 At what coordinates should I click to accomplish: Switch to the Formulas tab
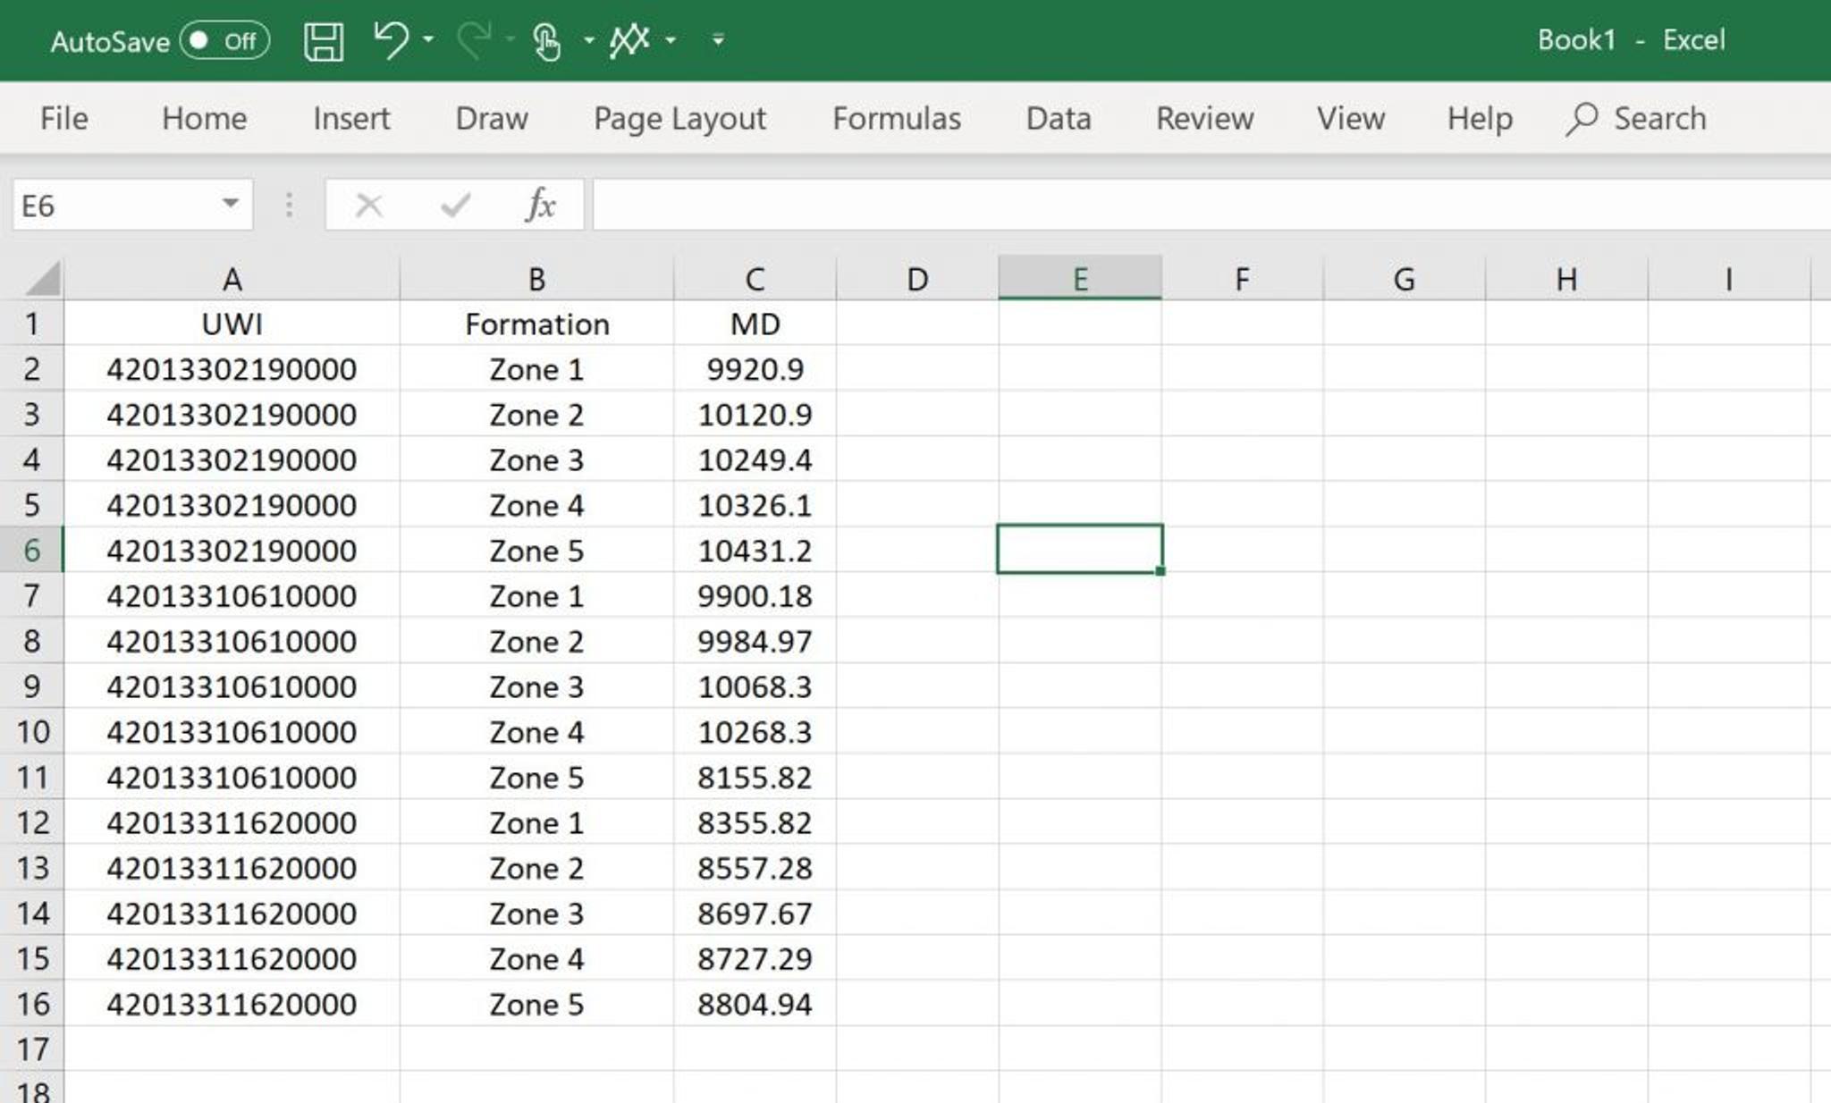coord(897,118)
